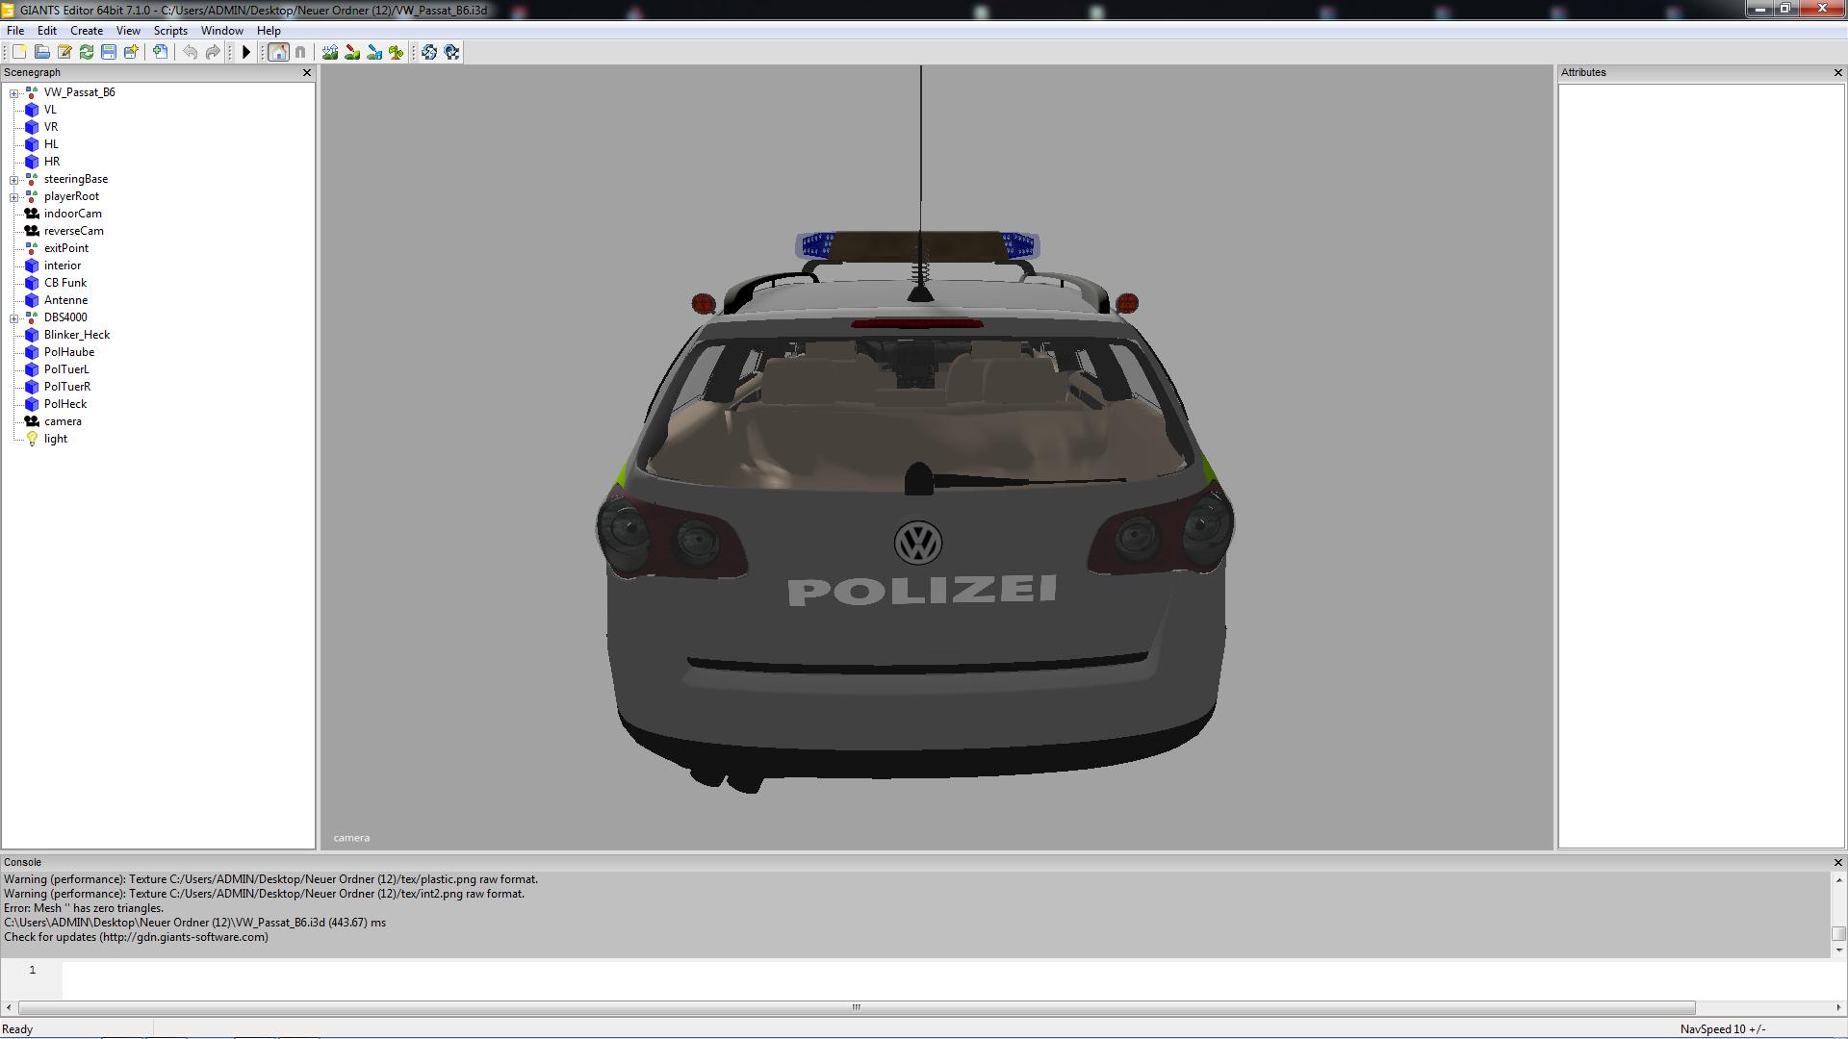Select the terrain paint brush icon
The image size is (1848, 1039).
click(352, 52)
